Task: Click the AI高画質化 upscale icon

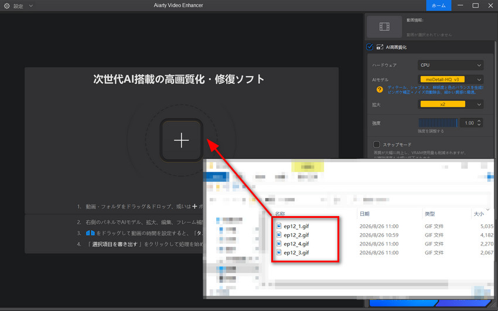Action: click(x=380, y=47)
